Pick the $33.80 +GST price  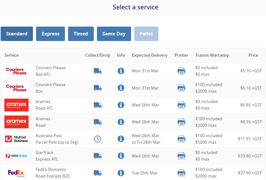click(250, 156)
